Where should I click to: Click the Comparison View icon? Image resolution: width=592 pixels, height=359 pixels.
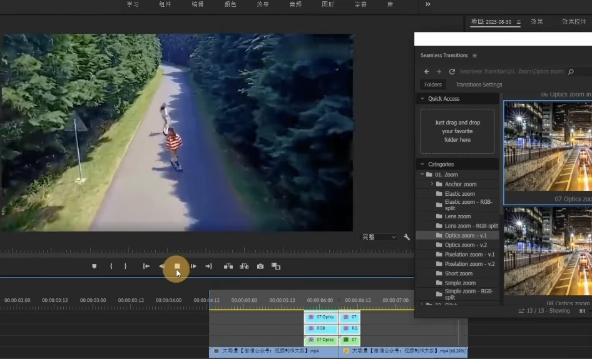click(x=276, y=266)
